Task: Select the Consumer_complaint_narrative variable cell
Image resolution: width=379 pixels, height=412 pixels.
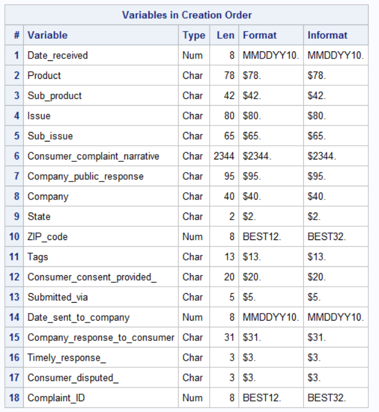Action: [94, 156]
